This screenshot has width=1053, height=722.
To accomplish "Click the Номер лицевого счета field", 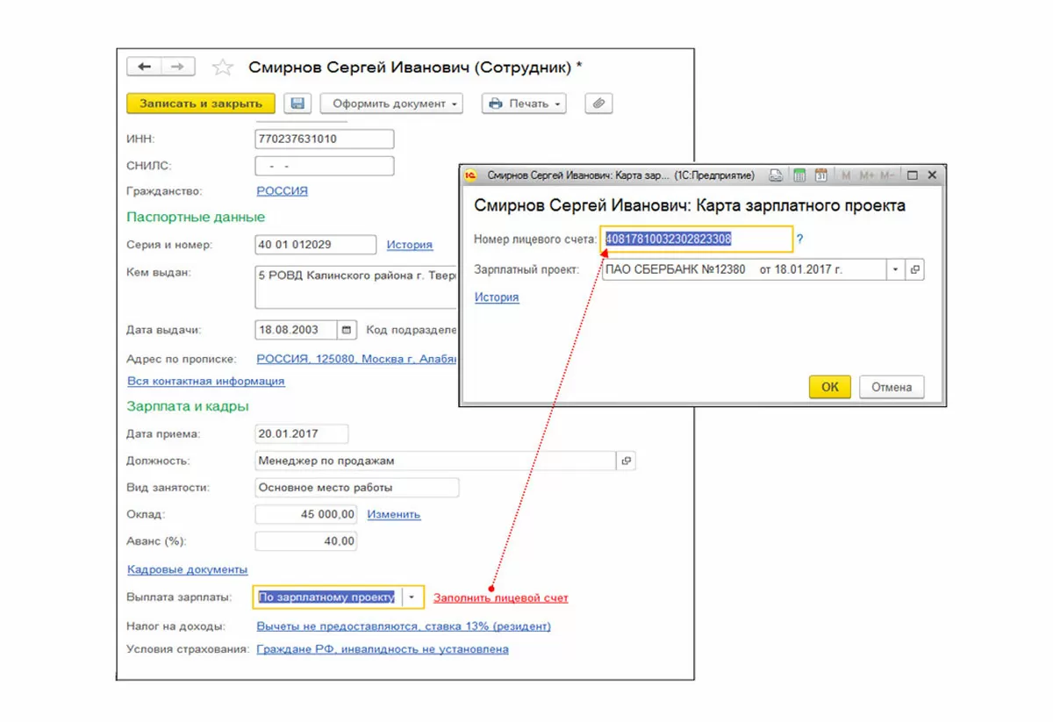I will tap(697, 239).
